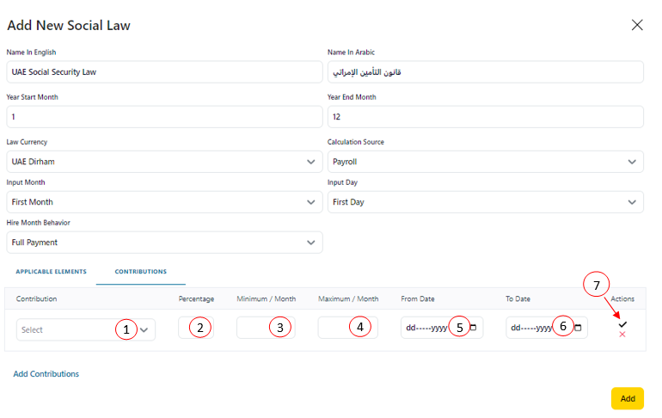Image resolution: width=662 pixels, height=418 pixels.
Task: Open the From Date calendar picker icon
Action: [x=473, y=328]
